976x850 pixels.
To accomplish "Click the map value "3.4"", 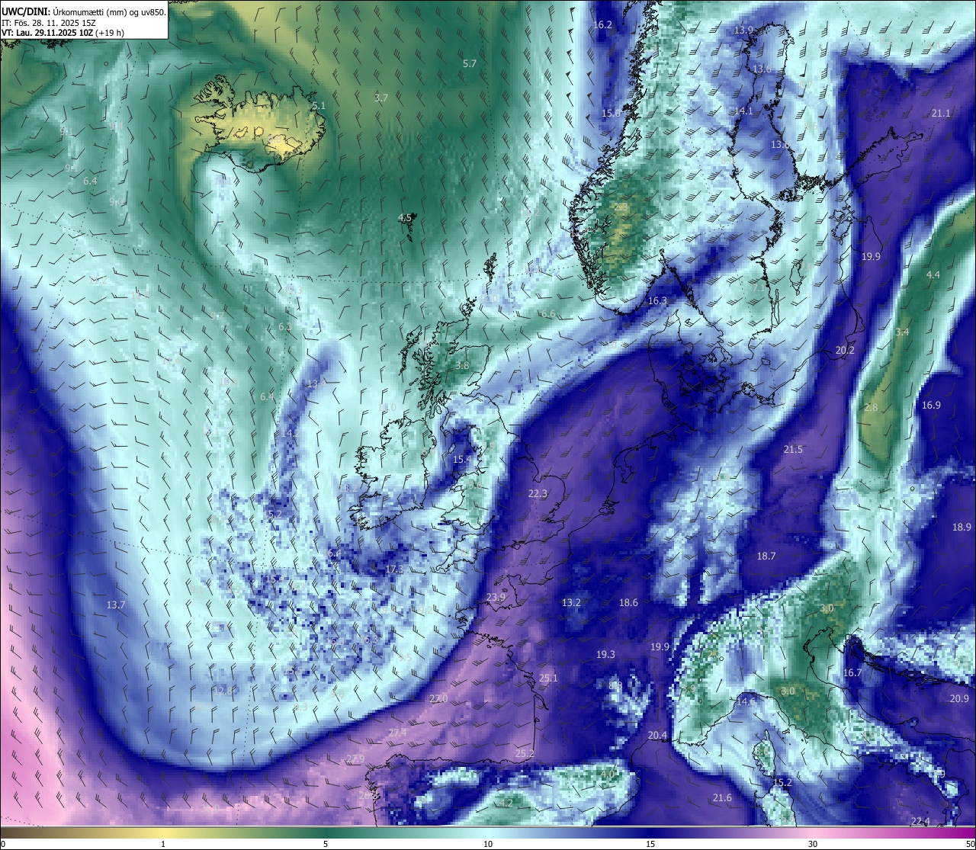I will pos(902,332).
